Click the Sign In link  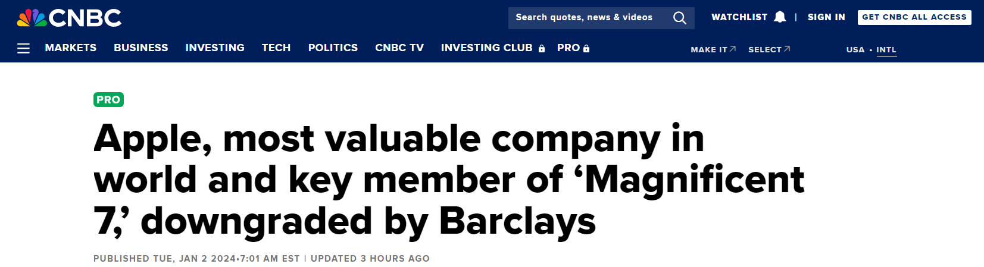[826, 17]
